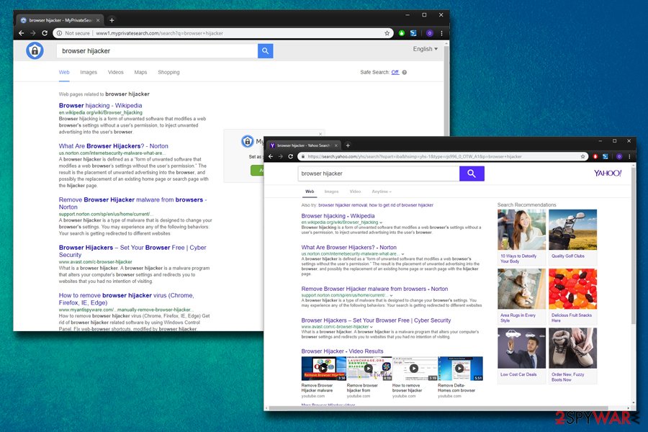Image resolution: width=648 pixels, height=432 pixels.
Task: Click forward arrow in MyPrivateSearch window
Action: 33,33
